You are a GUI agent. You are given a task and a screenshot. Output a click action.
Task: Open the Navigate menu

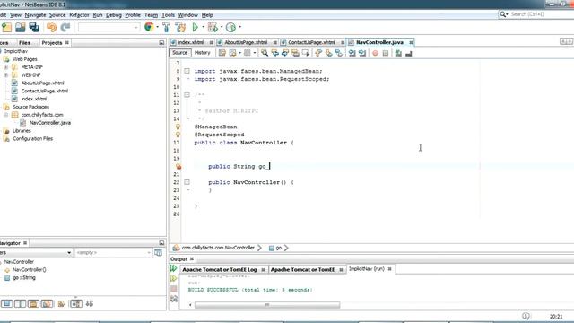coord(35,15)
